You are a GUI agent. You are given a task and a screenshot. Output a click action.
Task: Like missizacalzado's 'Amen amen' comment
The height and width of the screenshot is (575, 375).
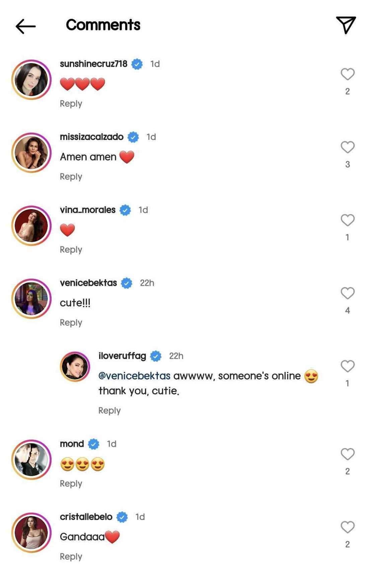pos(348,147)
